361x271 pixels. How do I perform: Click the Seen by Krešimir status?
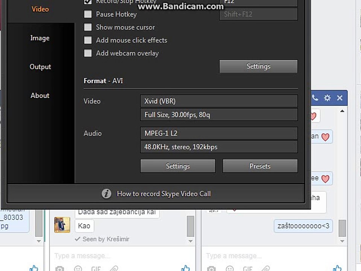click(x=102, y=239)
